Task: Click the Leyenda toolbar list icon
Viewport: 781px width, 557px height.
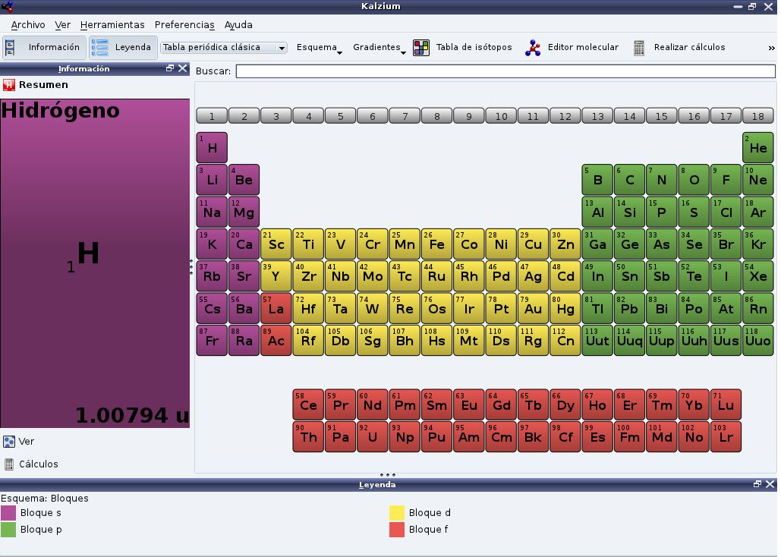Action: coord(100,48)
